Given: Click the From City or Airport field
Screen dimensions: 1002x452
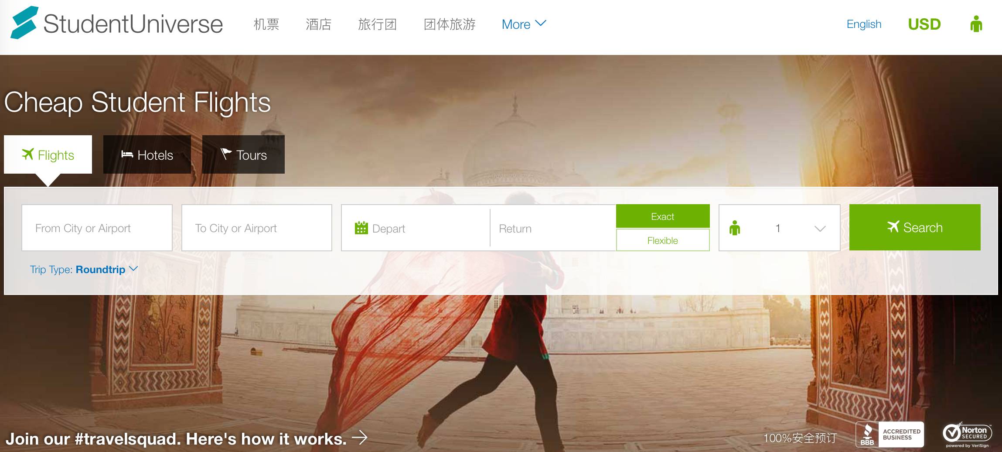Looking at the screenshot, I should click(x=97, y=227).
